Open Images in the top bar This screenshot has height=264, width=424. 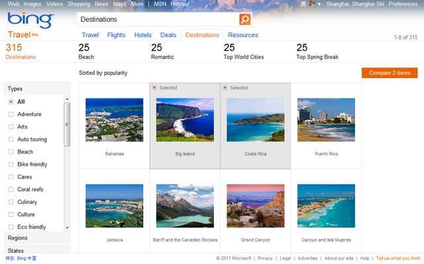[32, 4]
